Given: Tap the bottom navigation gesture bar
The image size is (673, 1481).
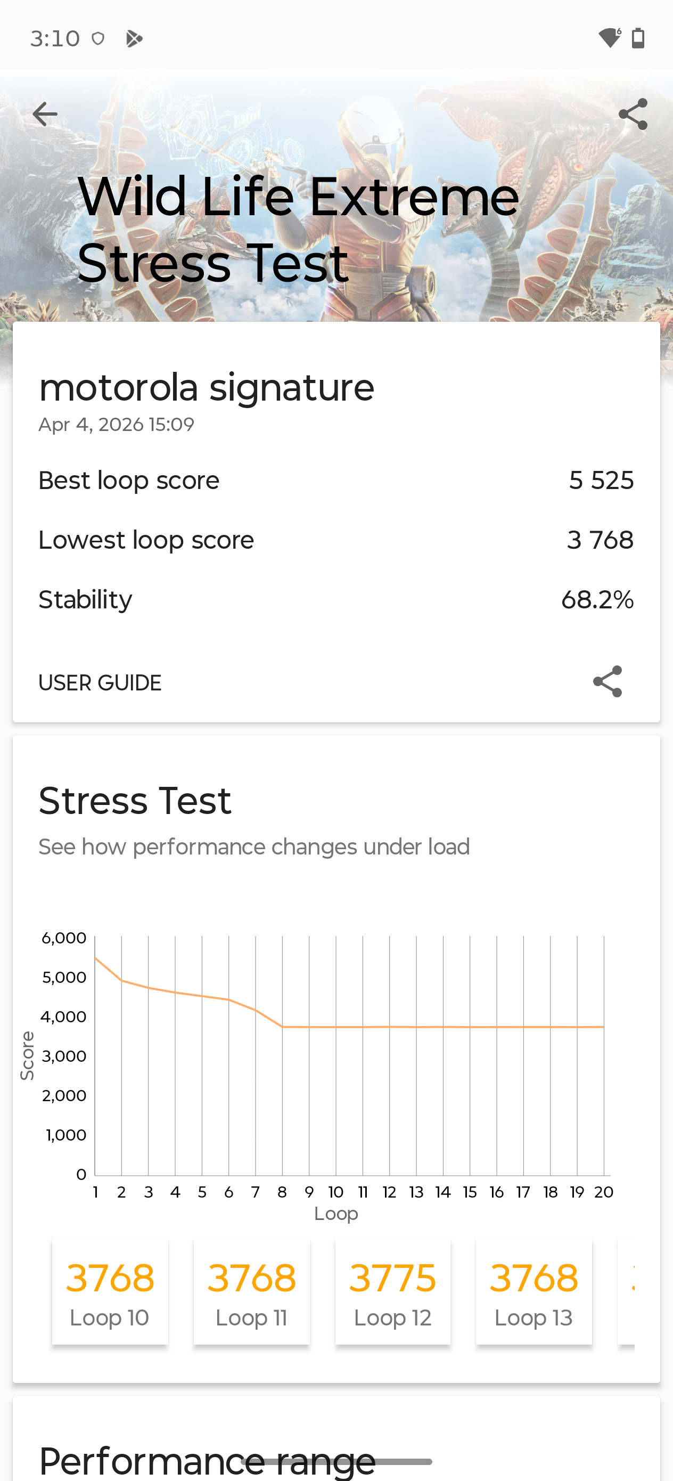Looking at the screenshot, I should (336, 1461).
